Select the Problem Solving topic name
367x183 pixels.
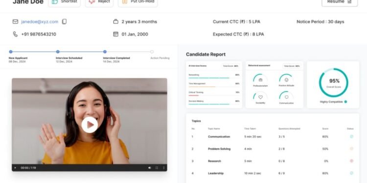219,149
